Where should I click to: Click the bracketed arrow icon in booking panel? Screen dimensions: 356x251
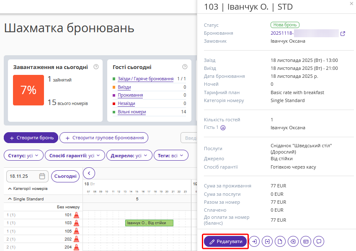(x=267, y=241)
